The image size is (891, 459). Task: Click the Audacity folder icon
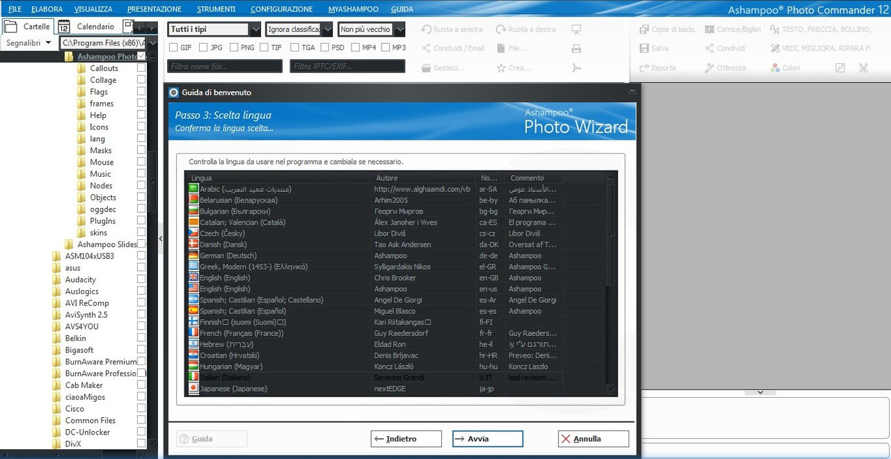[x=57, y=280]
